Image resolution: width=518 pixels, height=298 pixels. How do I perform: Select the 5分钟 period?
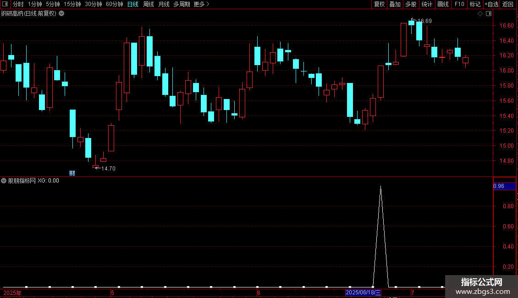tap(53, 4)
